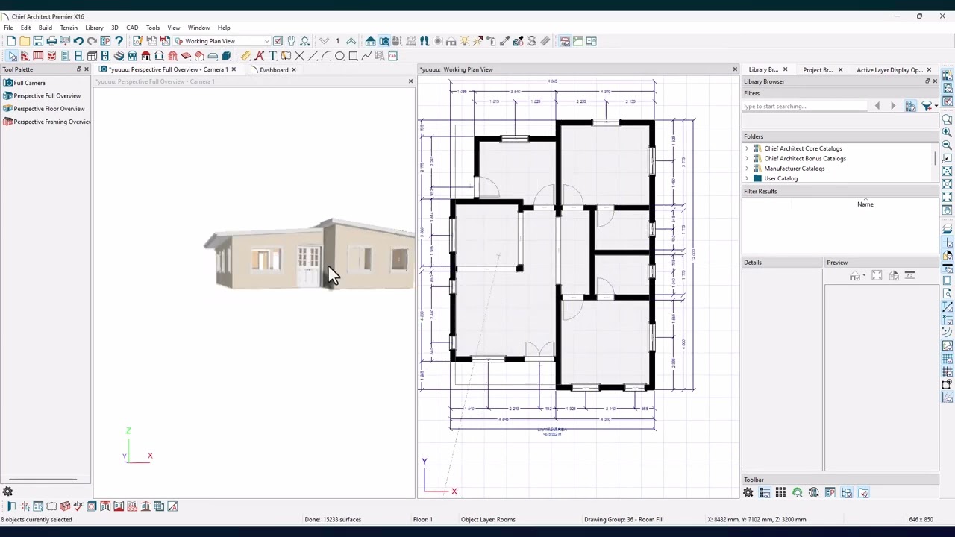Zoom in using the right toolbar magnifier plus
The width and height of the screenshot is (955, 537).
coord(947,132)
